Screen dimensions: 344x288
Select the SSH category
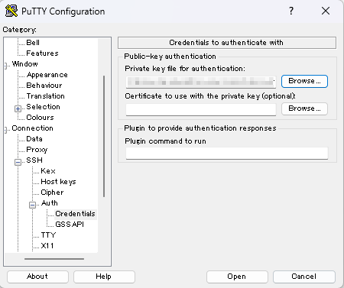[34, 160]
